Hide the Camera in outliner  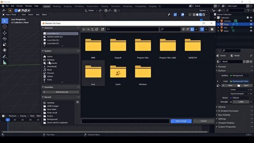pos(251,21)
